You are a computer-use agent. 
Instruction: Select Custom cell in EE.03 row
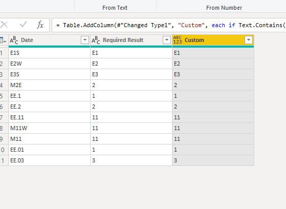213,160
